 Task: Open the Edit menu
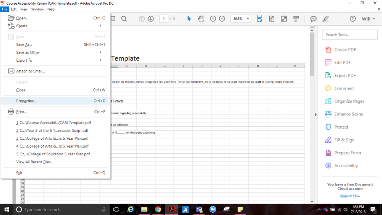click(x=14, y=9)
